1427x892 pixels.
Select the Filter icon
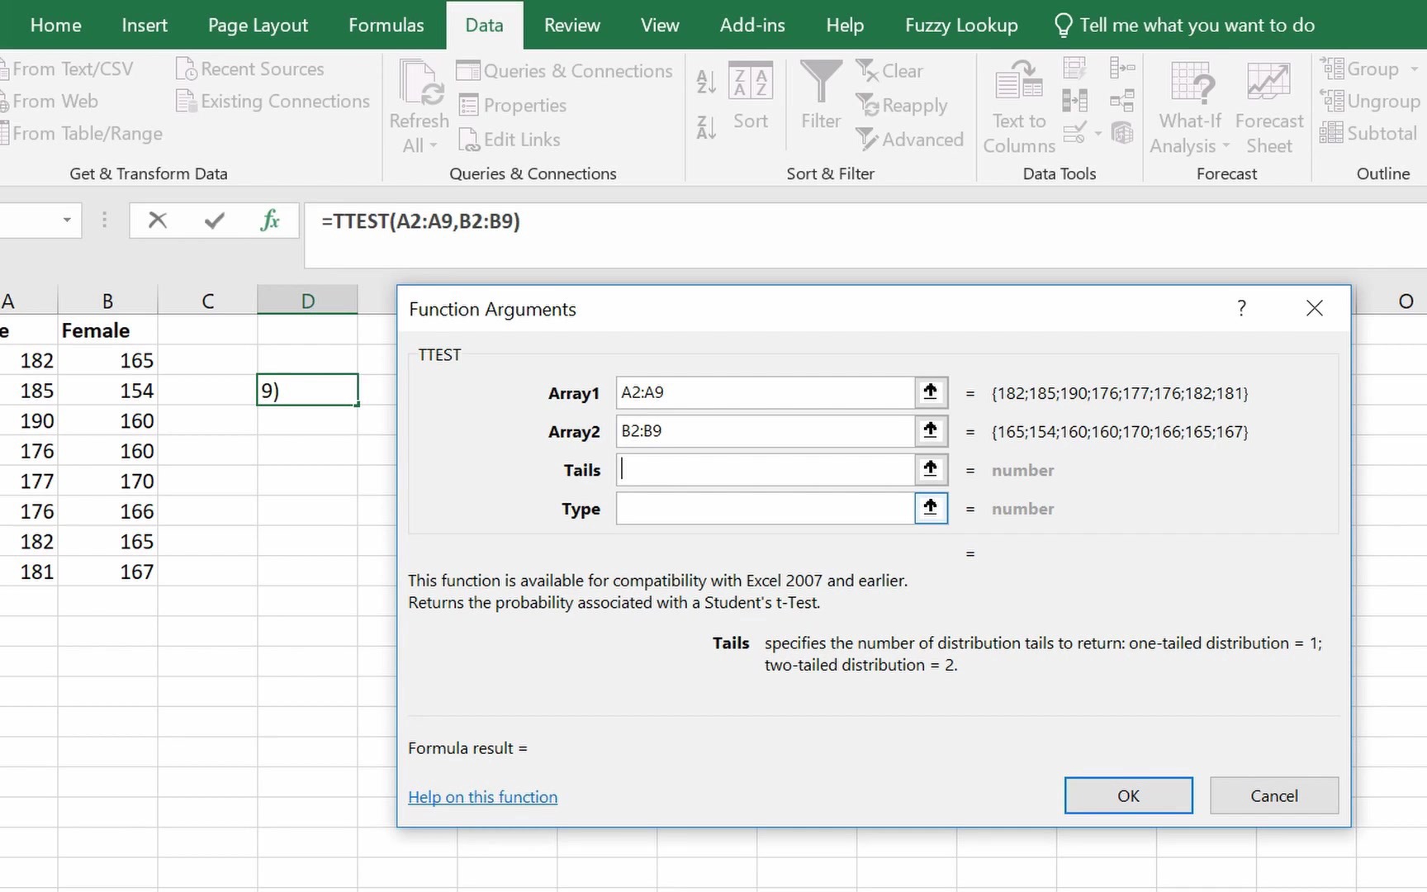click(x=819, y=95)
